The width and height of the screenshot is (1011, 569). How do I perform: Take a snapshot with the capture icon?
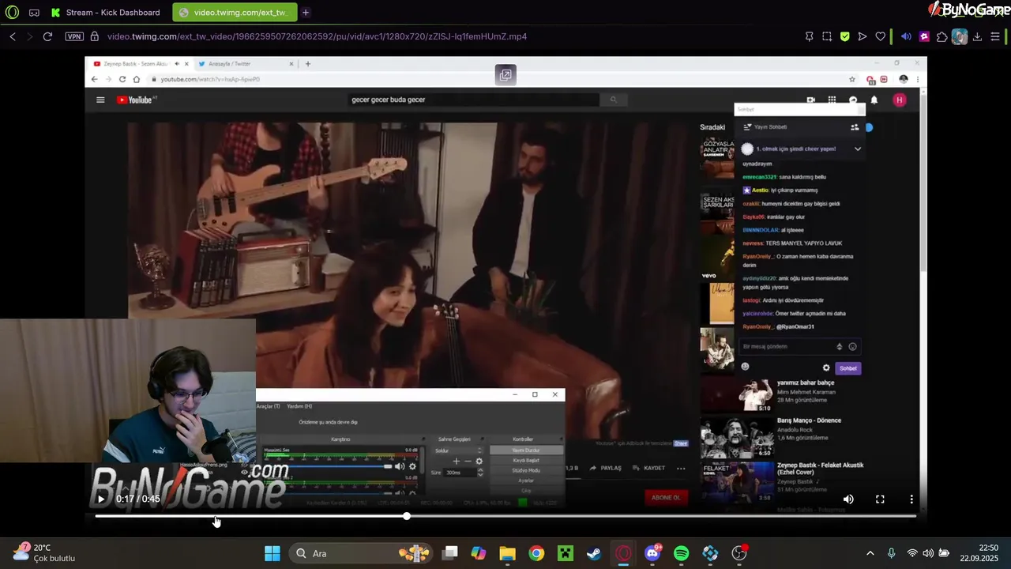827,36
